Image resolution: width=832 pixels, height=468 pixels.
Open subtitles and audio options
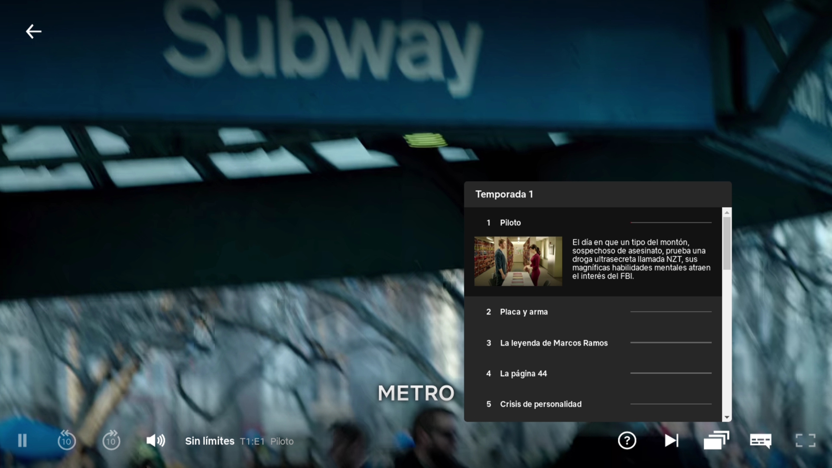click(760, 441)
